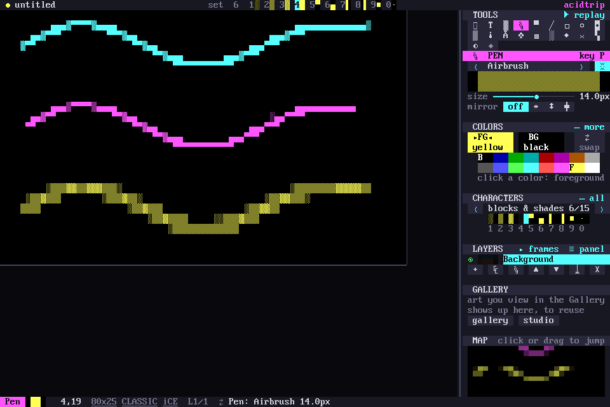Select the half-circle contrast tool icon
Screen dimensions: 610x407
[475, 46]
